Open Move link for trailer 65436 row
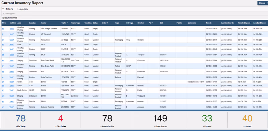268x131 pixels. (3, 45)
